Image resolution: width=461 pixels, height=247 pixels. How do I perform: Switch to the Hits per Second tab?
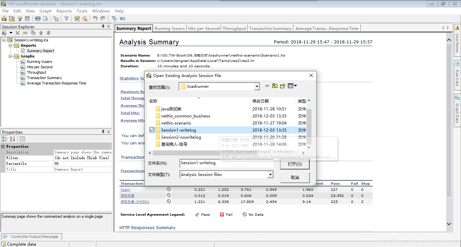[204, 28]
